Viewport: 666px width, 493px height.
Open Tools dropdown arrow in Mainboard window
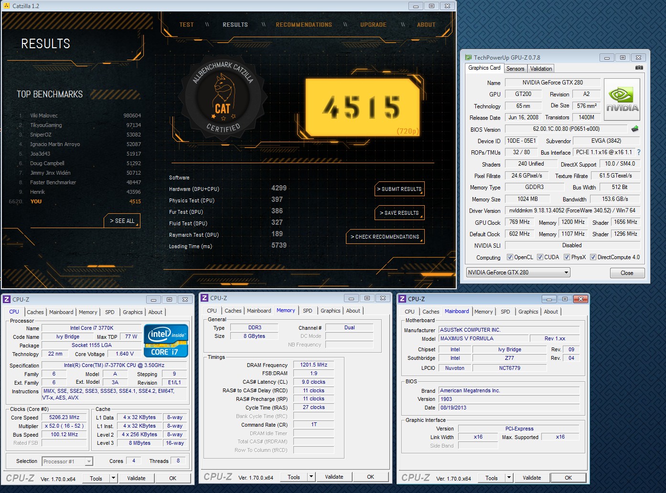pos(509,477)
